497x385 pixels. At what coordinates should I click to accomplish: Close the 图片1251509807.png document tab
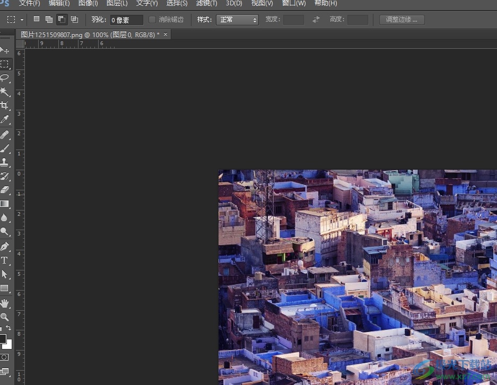click(x=165, y=34)
